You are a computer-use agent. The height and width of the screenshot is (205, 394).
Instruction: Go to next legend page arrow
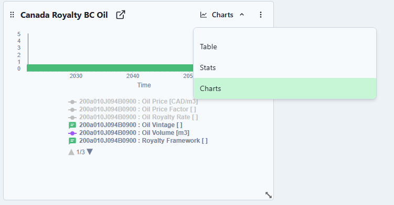(x=90, y=152)
